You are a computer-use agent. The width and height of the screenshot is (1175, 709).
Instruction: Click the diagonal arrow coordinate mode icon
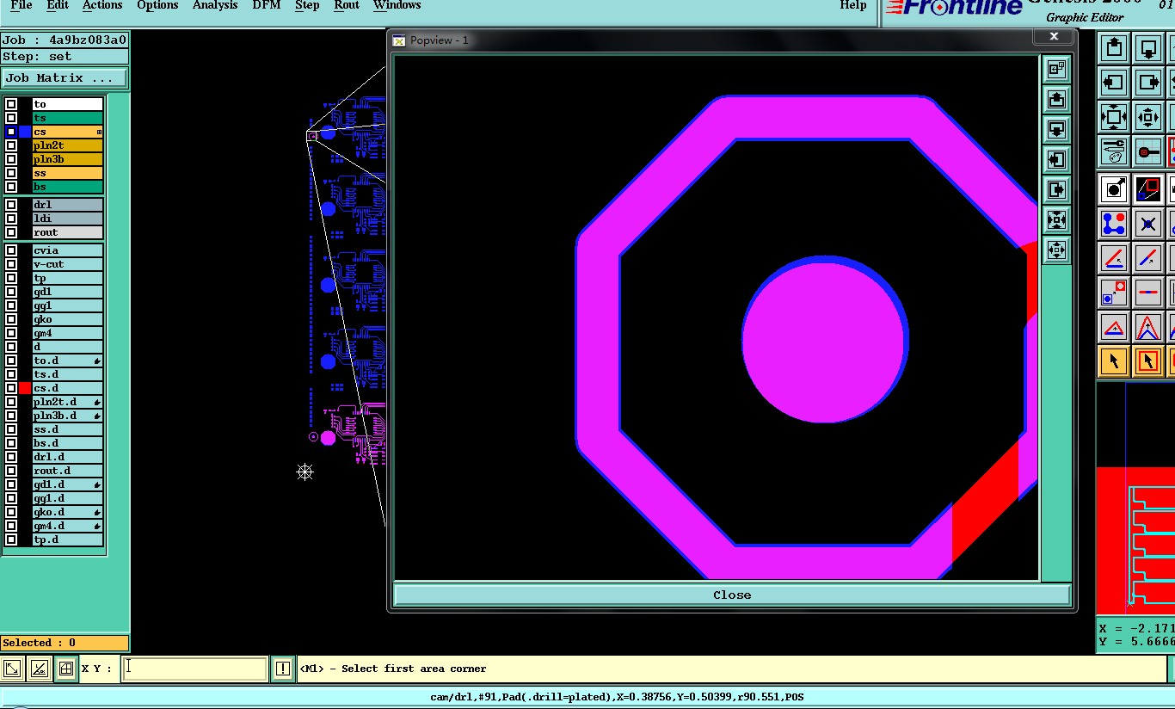tap(12, 669)
